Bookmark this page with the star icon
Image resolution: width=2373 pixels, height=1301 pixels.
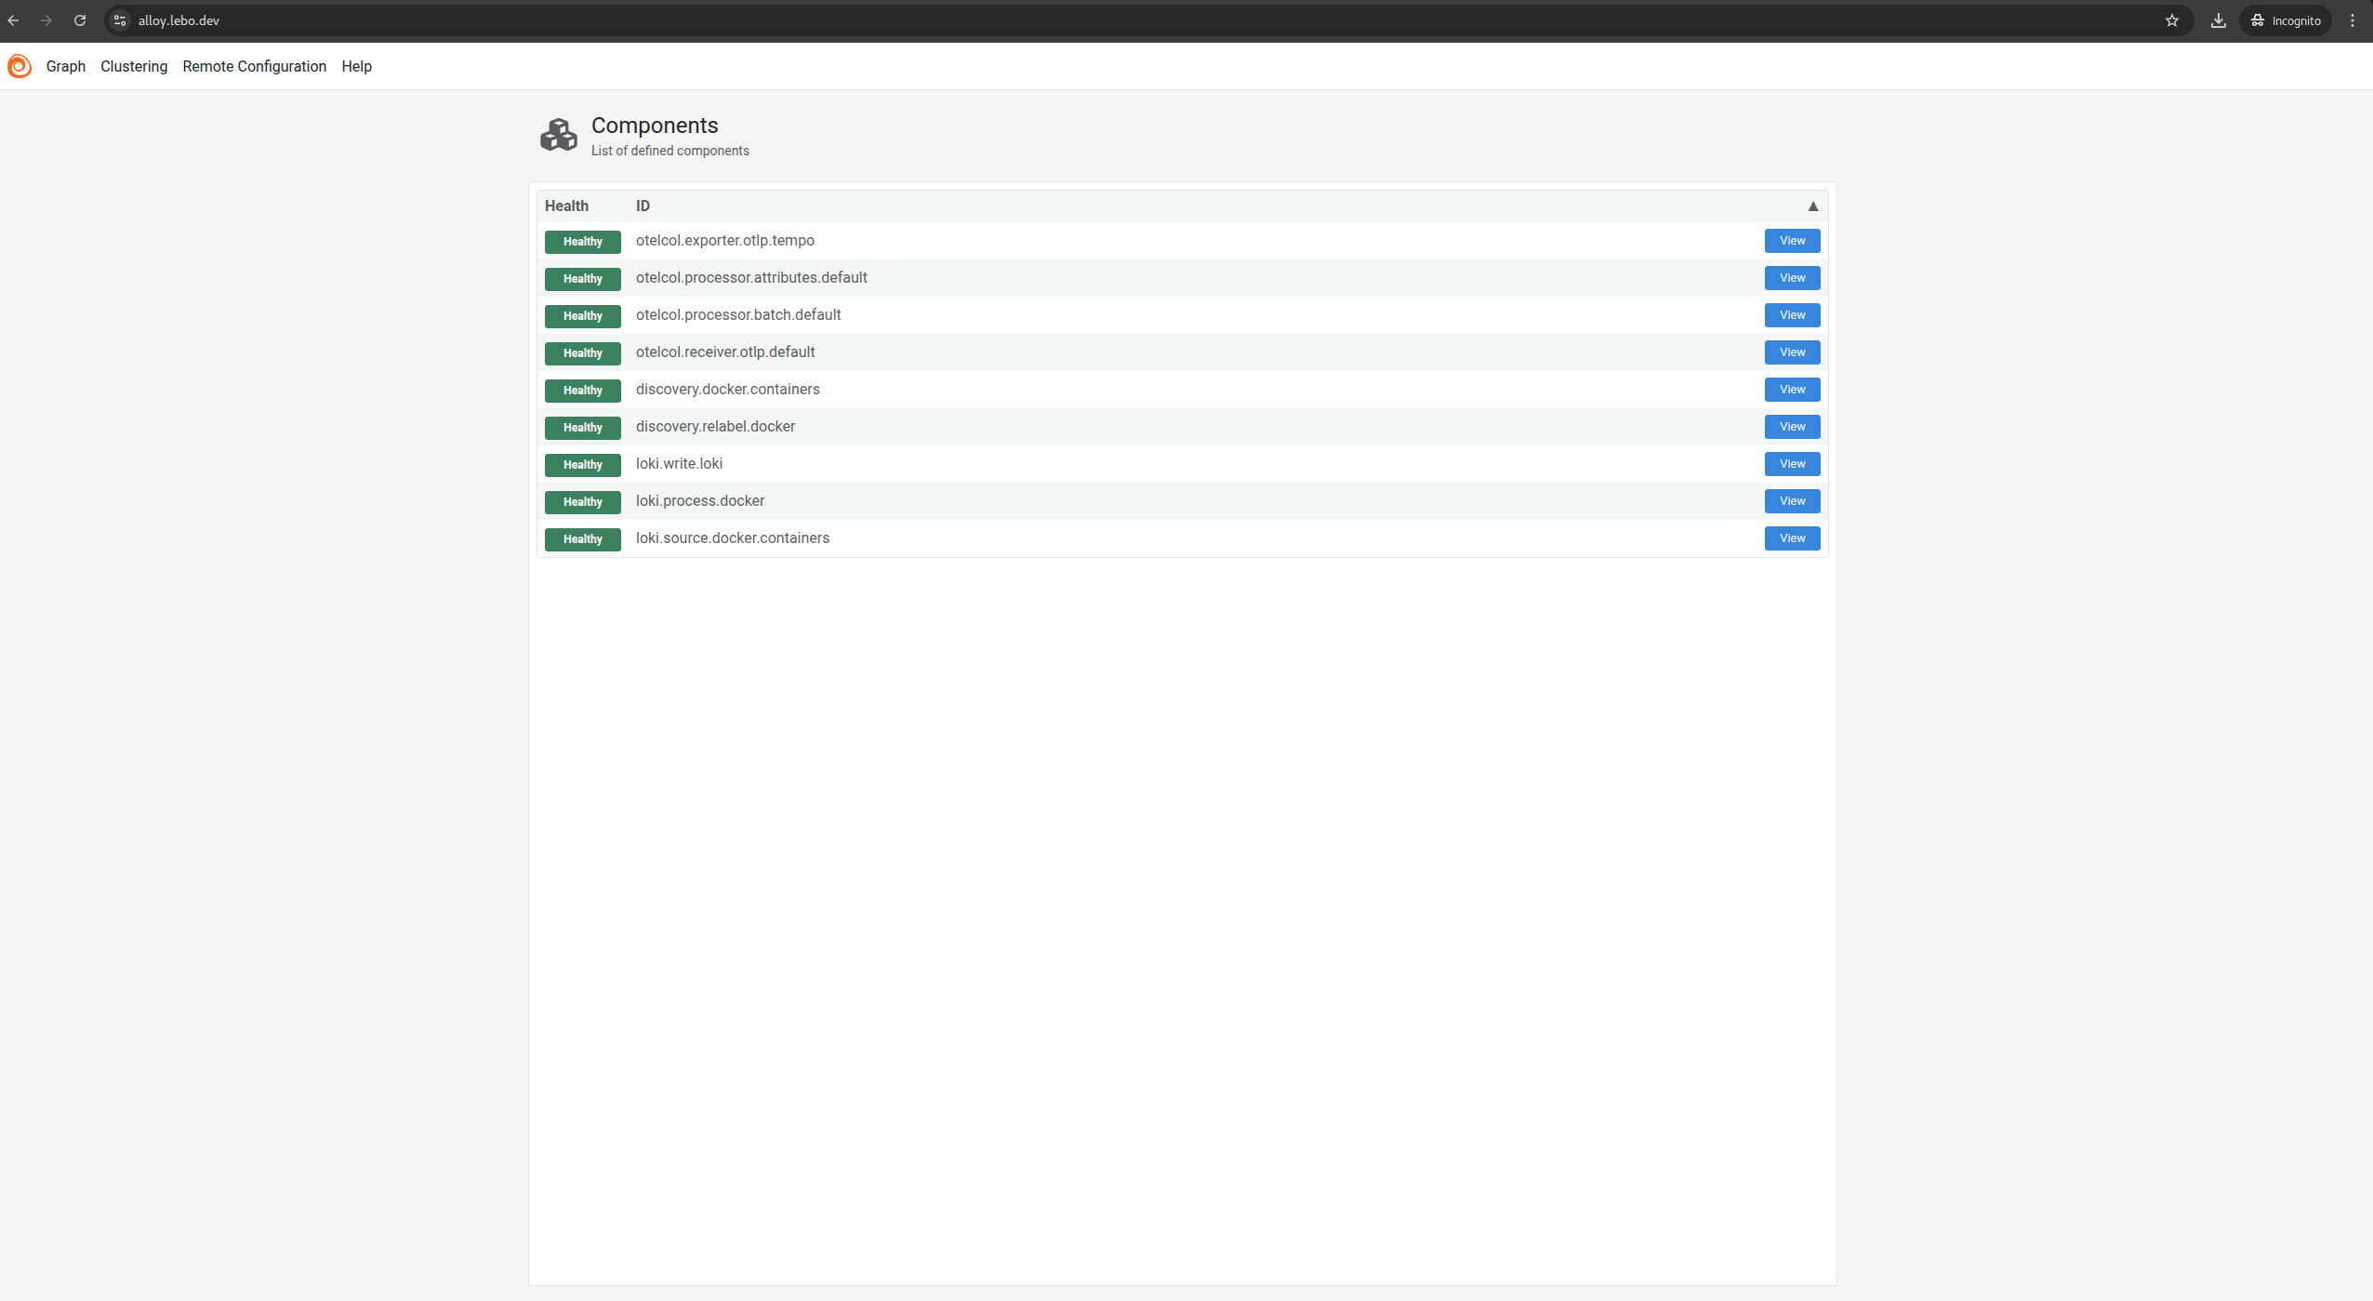pyautogui.click(x=2173, y=20)
